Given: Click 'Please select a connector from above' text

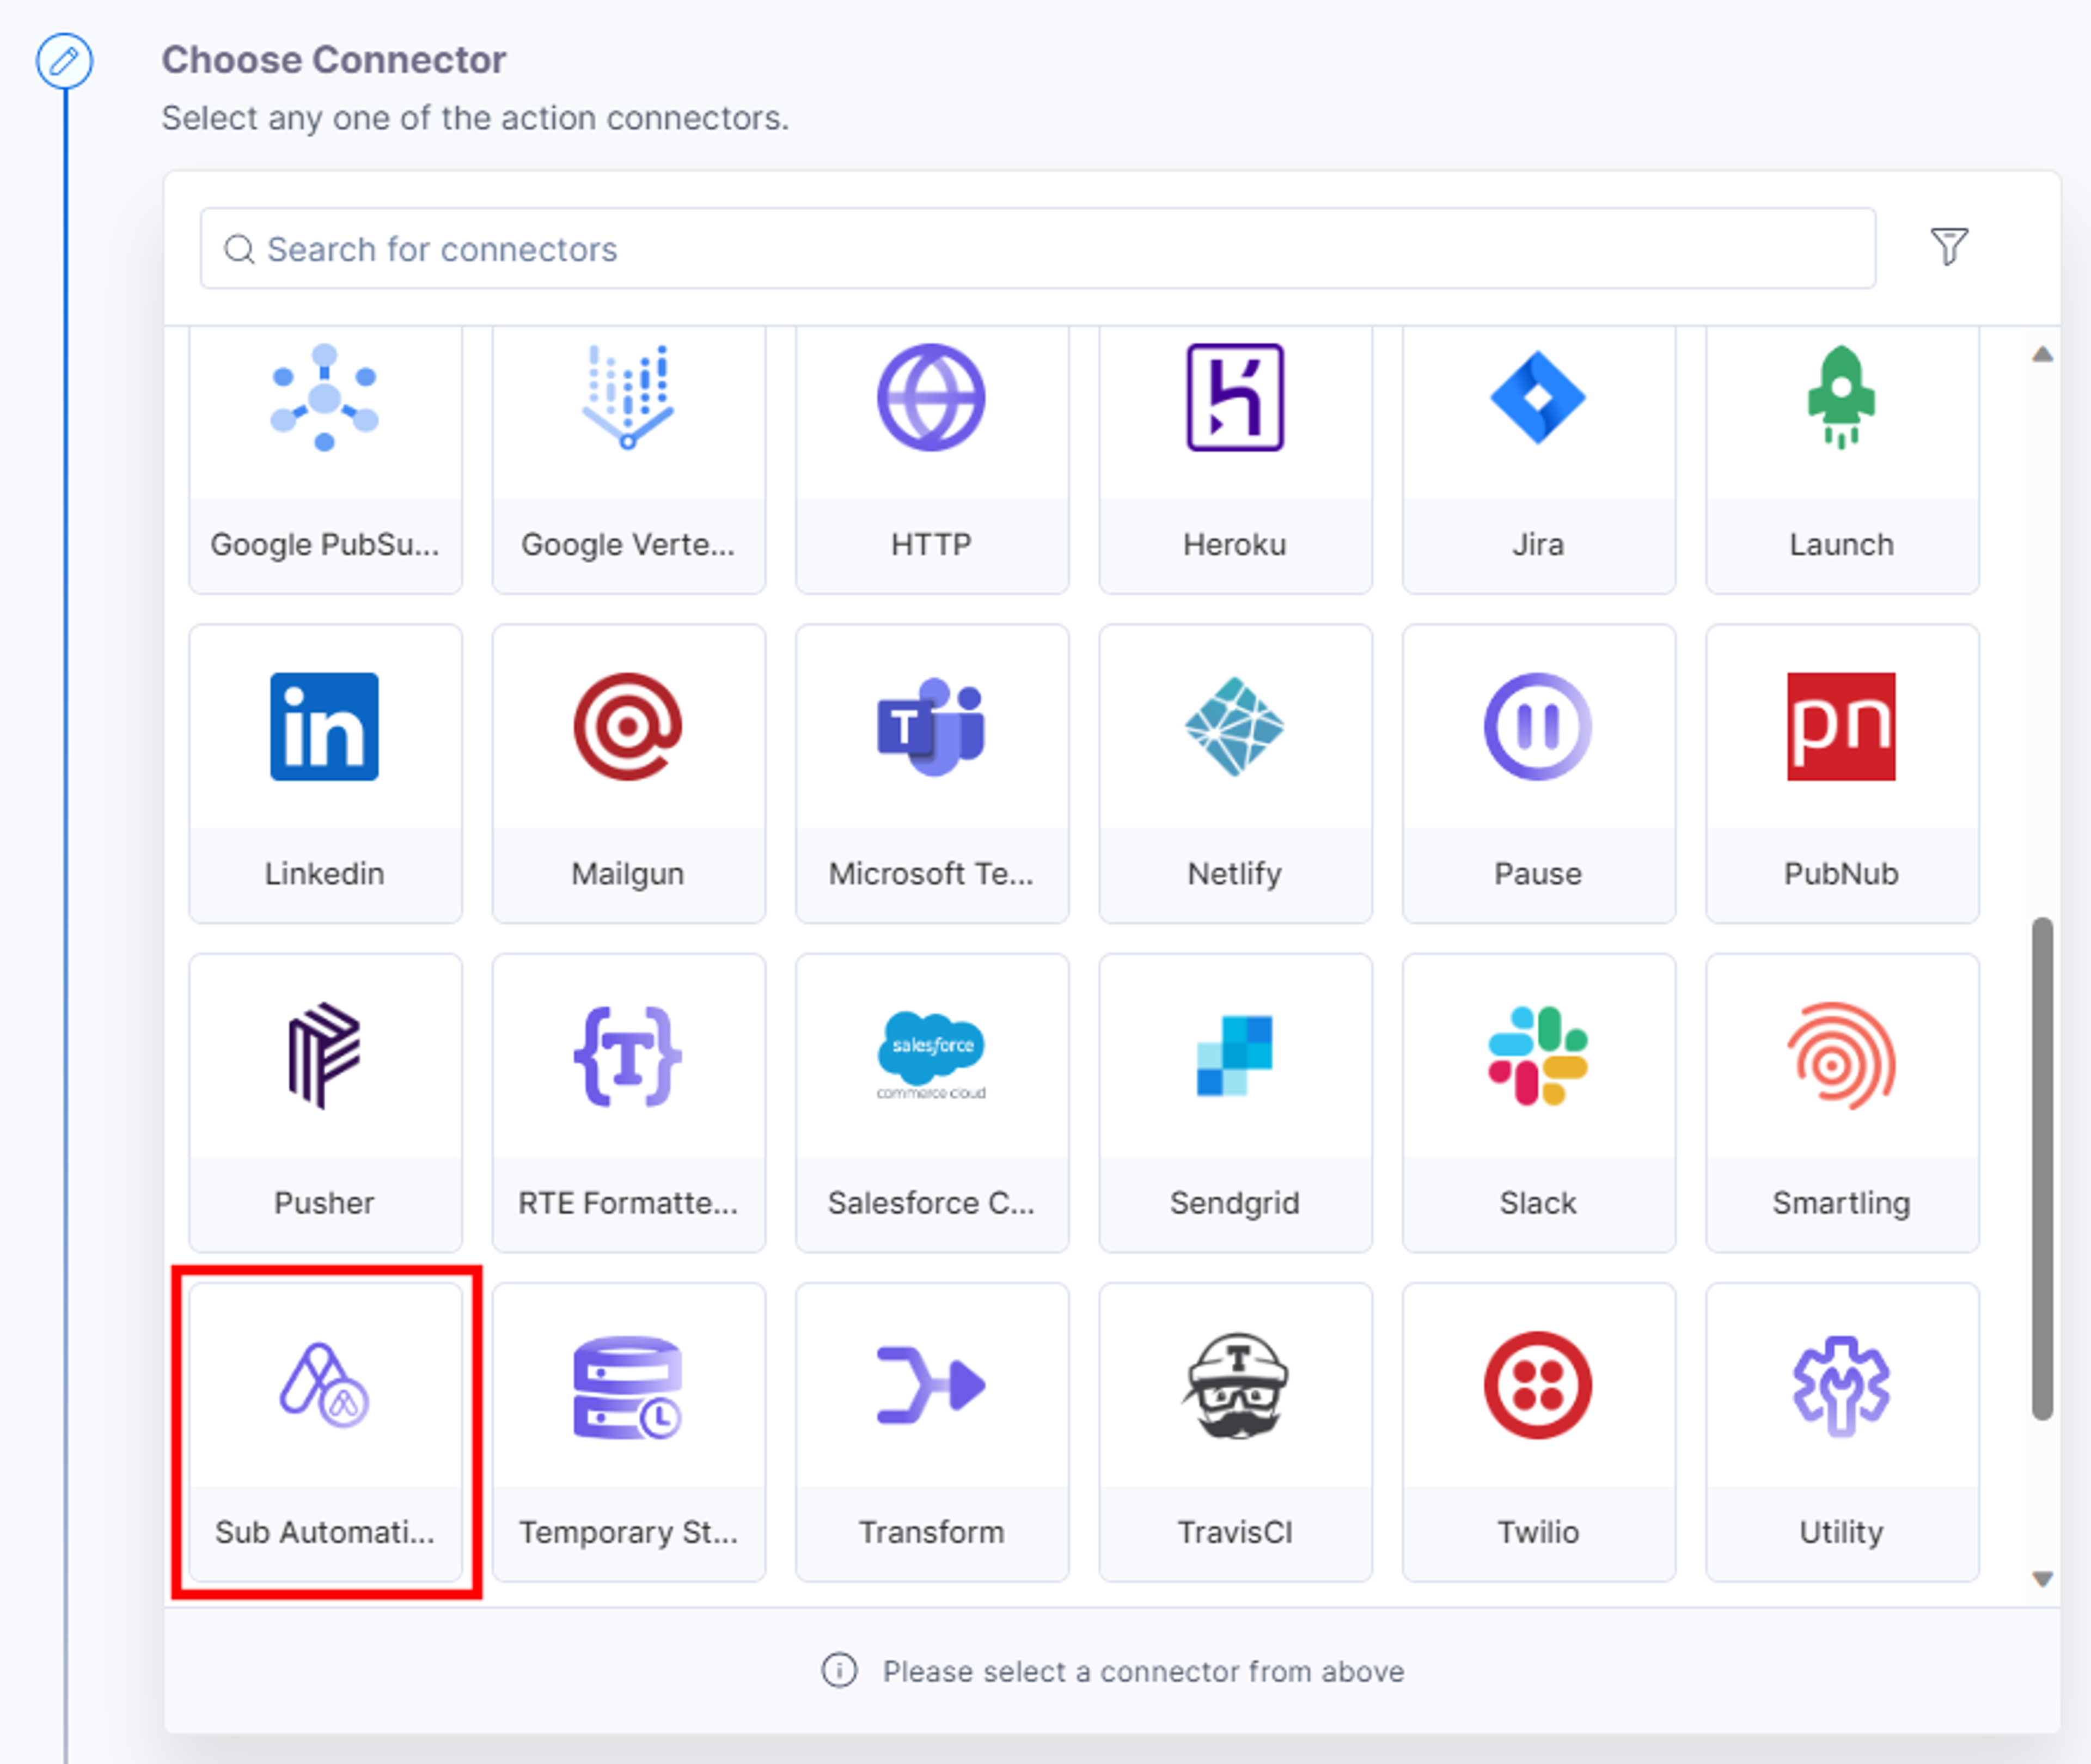Looking at the screenshot, I should (1143, 1671).
